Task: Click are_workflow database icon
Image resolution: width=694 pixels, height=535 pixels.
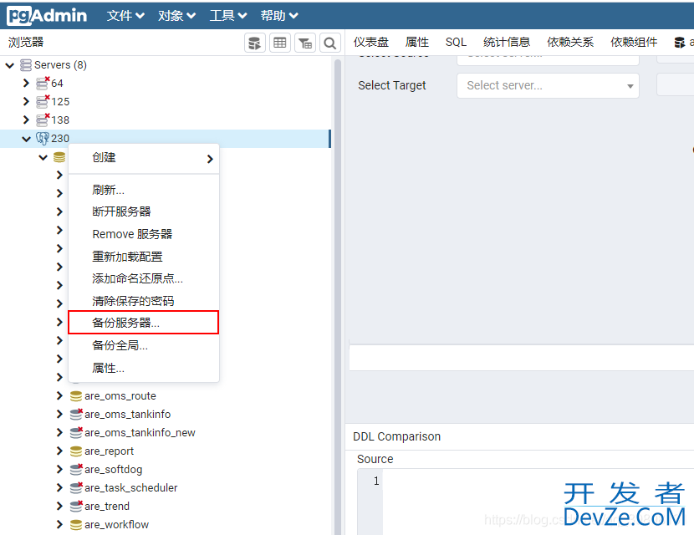Action: click(76, 525)
